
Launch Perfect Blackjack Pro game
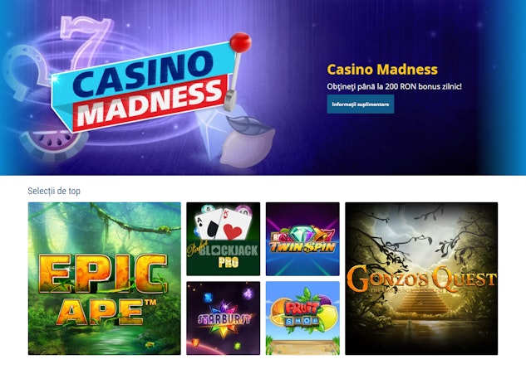point(223,239)
